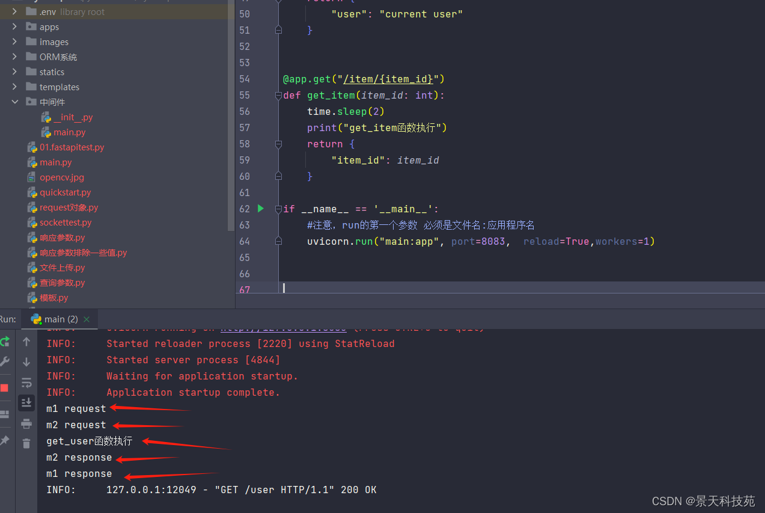Open 查询参数.py file
The width and height of the screenshot is (765, 513).
(62, 283)
